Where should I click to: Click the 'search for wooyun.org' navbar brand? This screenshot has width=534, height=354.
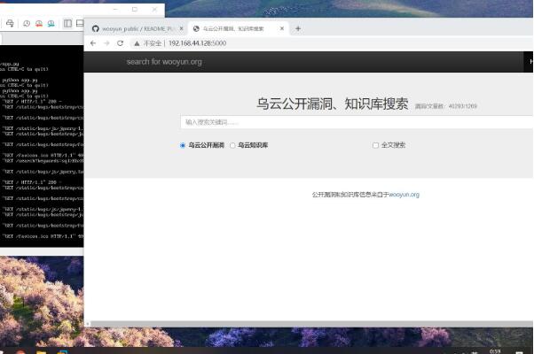click(x=164, y=62)
